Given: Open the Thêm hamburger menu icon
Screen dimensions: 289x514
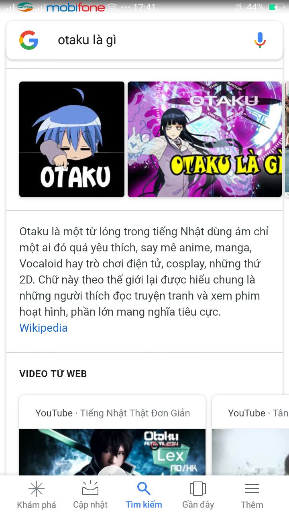Looking at the screenshot, I should (x=252, y=489).
